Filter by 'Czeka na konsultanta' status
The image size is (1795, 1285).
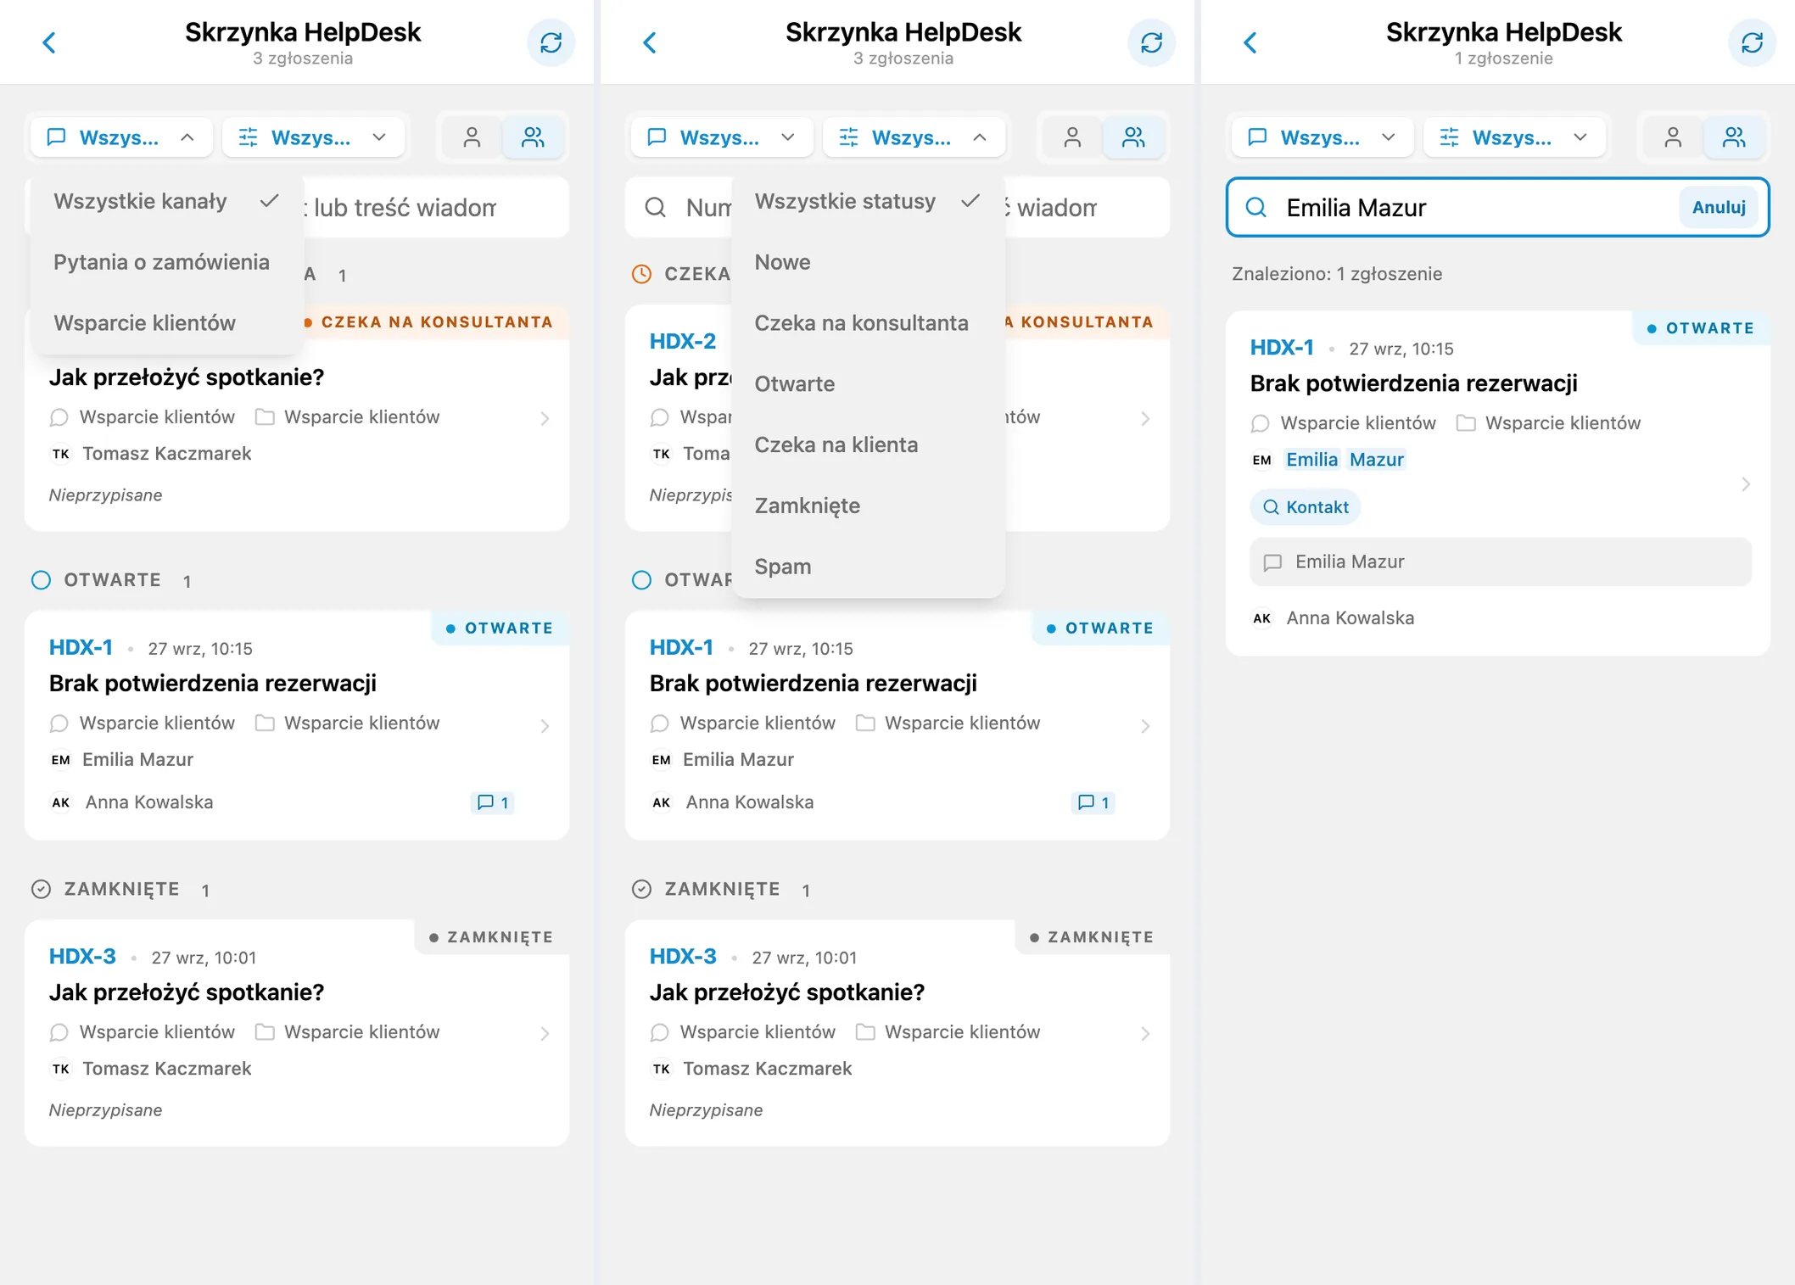(x=867, y=323)
